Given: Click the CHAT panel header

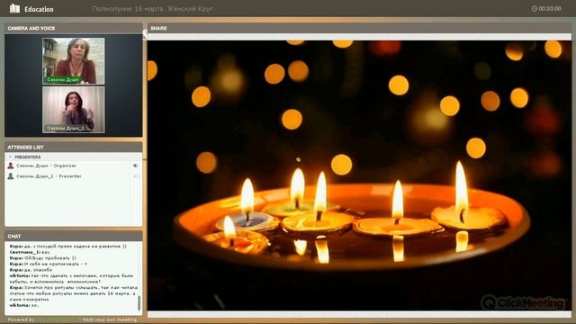Looking at the screenshot, I should (x=74, y=236).
